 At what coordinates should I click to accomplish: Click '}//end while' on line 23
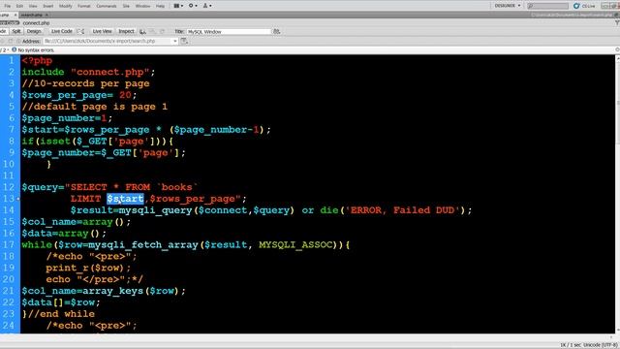[x=58, y=314]
